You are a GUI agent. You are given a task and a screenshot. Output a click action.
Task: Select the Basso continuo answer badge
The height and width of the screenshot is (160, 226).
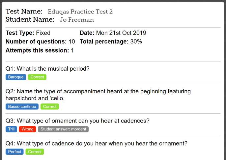[22, 106]
